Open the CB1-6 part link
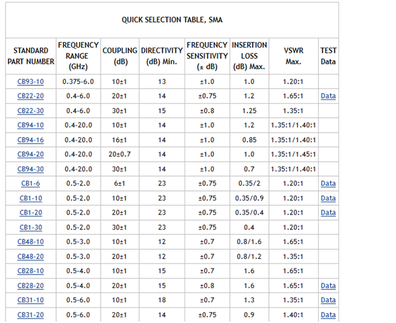This screenshot has width=396, height=323. point(31,183)
